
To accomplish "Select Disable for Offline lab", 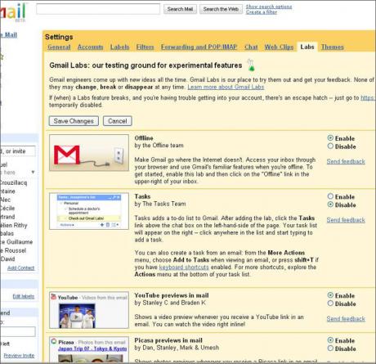I will pyautogui.click(x=330, y=146).
